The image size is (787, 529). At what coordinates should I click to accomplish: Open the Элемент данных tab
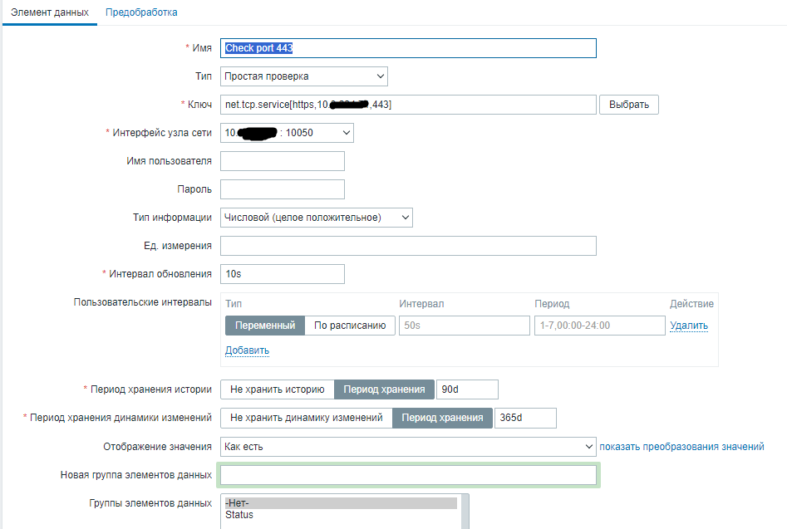[x=49, y=12]
